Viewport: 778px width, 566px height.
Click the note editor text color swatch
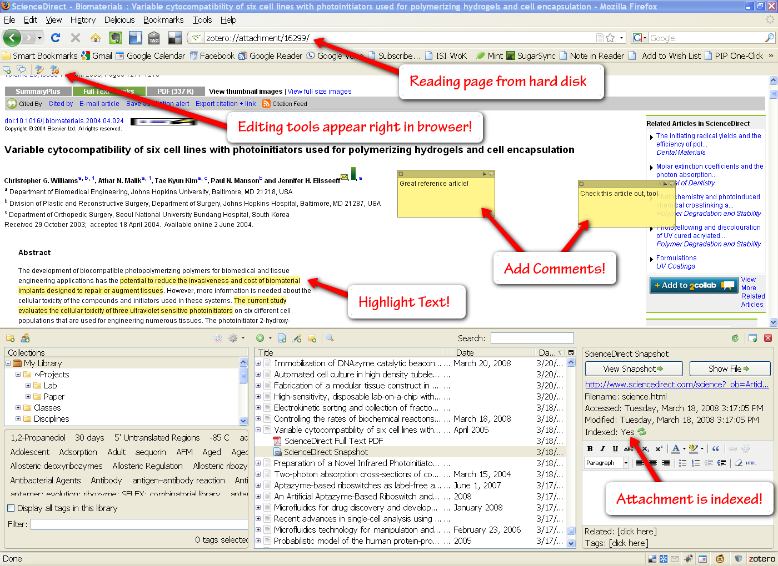pos(675,448)
